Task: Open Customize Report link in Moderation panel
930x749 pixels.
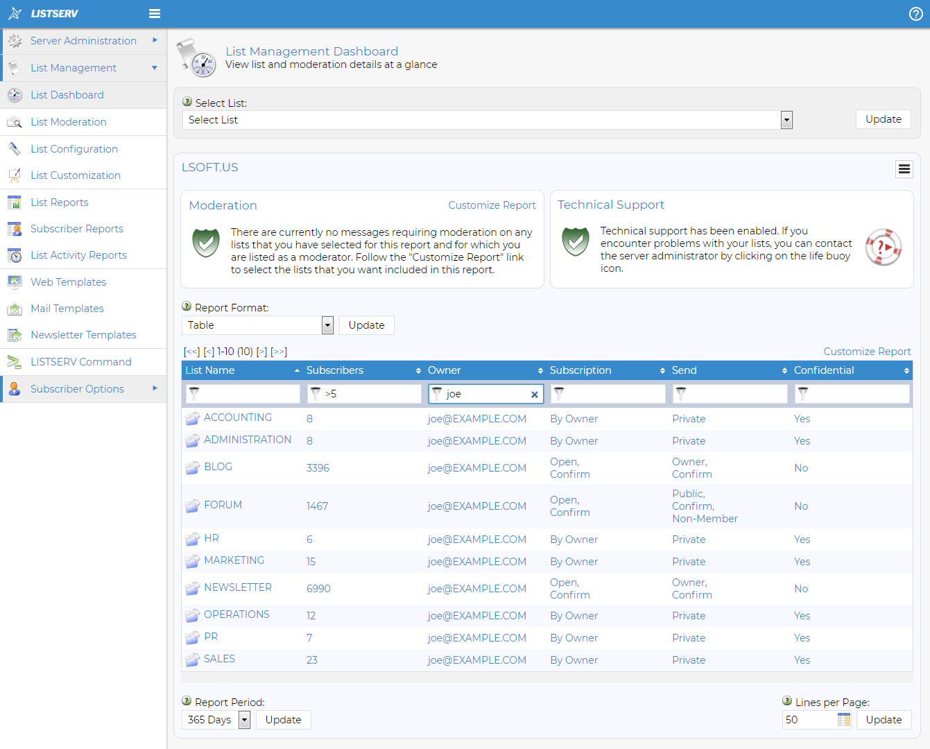Action: [492, 205]
